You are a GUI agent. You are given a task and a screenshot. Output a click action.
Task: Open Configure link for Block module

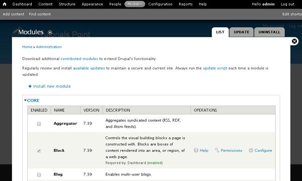pos(263,150)
